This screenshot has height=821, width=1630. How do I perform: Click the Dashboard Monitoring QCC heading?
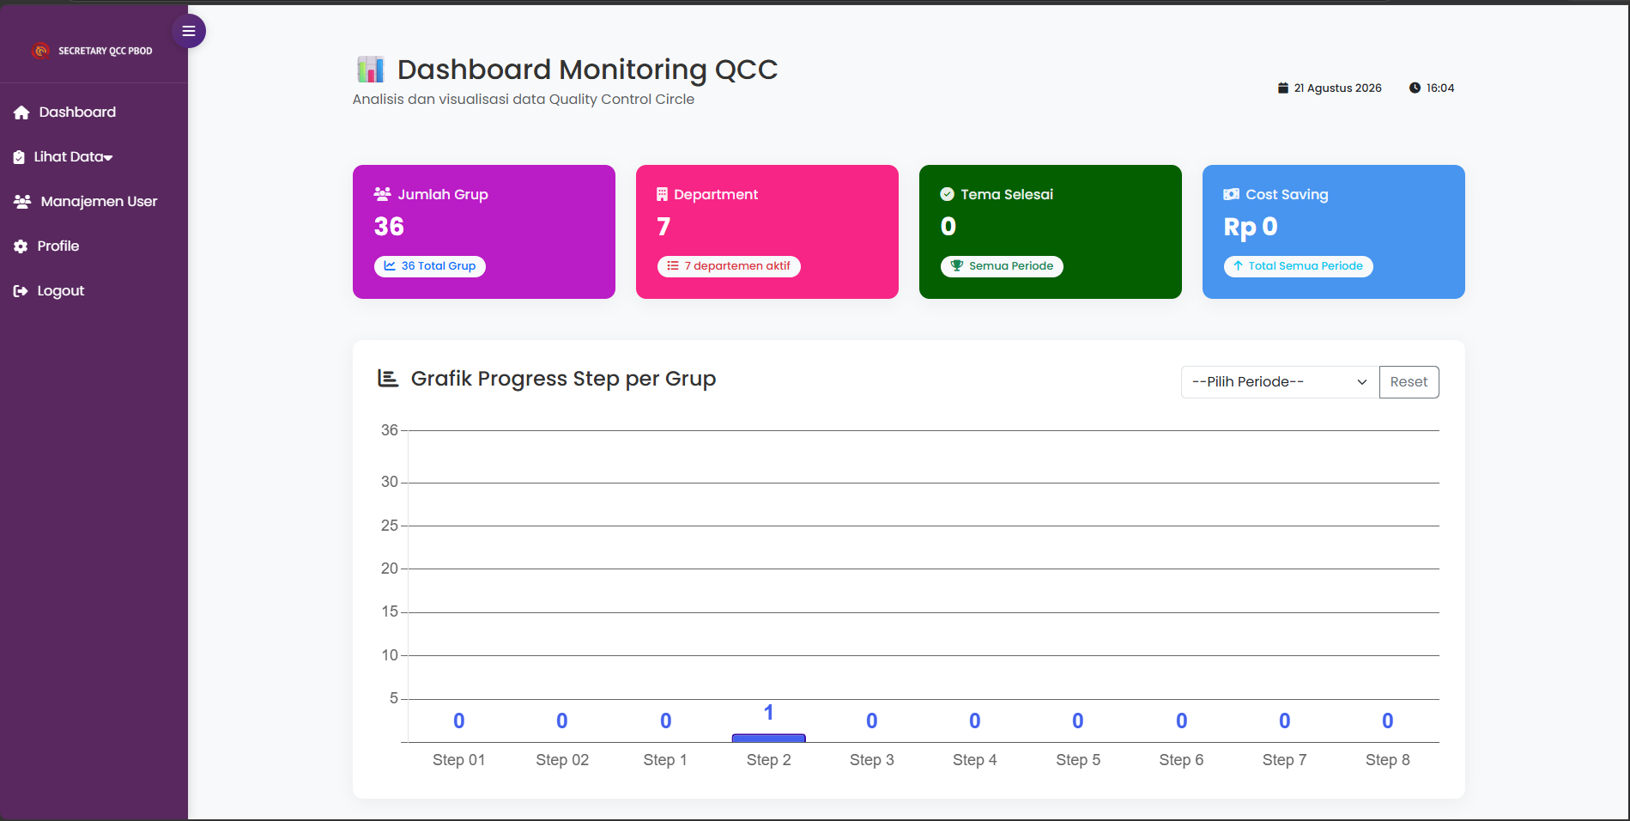tap(587, 69)
